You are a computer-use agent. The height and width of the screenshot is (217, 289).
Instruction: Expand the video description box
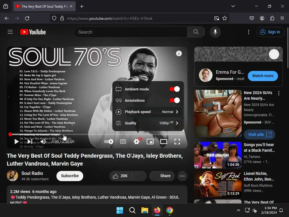[x=97, y=195]
